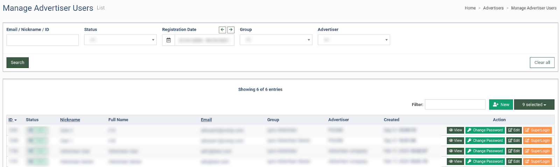Go to Advertisers breadcrumb

point(493,8)
